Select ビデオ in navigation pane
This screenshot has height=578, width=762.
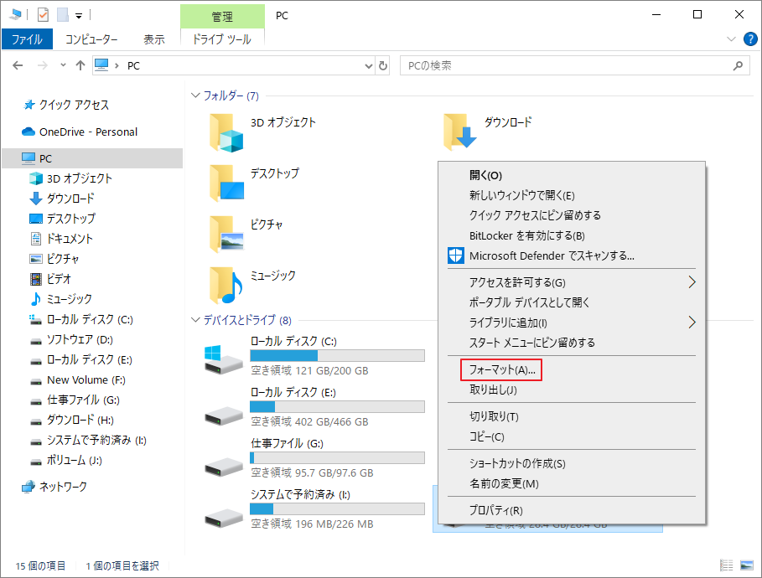click(x=59, y=279)
